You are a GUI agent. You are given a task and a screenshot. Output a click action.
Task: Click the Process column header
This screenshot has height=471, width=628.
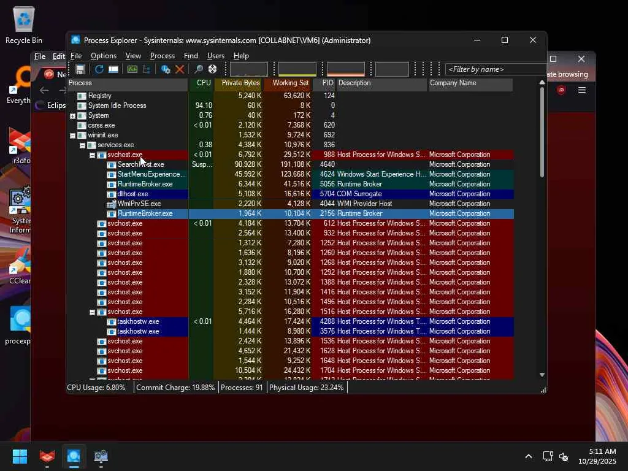(128, 83)
